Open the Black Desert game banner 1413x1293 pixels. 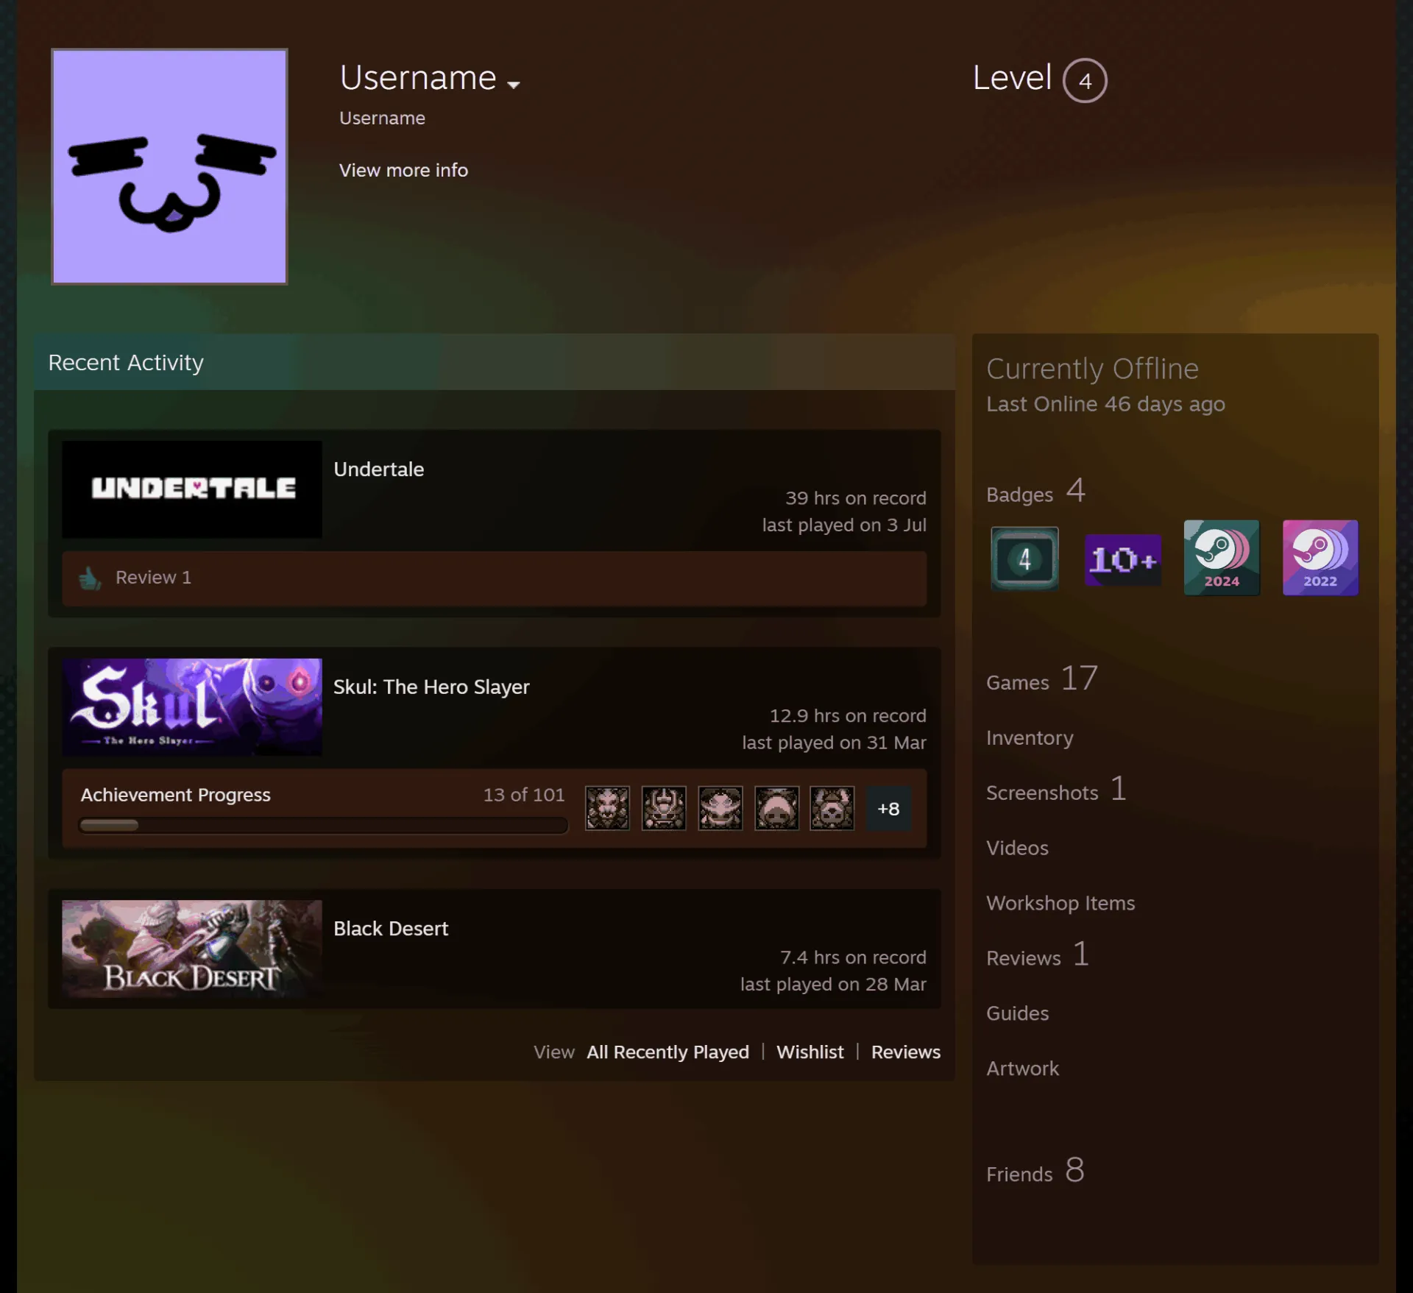192,949
